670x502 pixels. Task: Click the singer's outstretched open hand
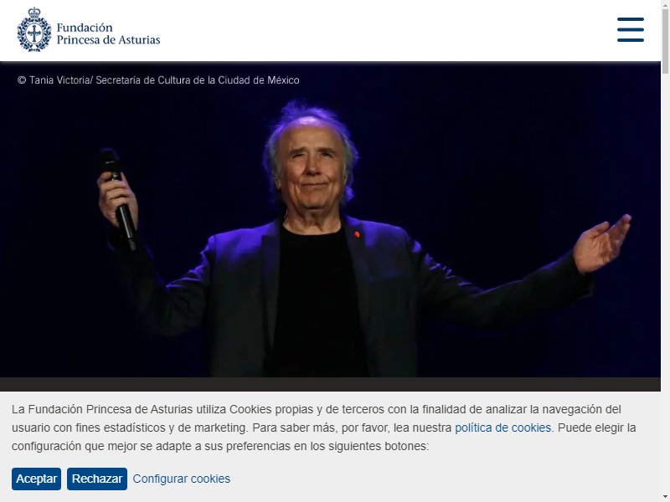click(601, 243)
